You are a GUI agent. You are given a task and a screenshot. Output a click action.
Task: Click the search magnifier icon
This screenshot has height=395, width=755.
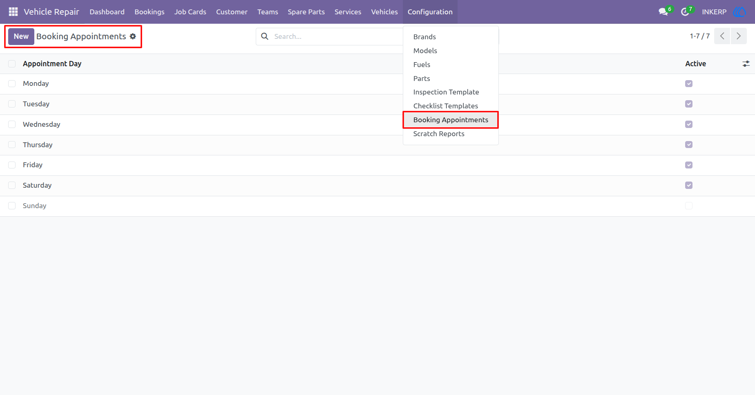pyautogui.click(x=265, y=36)
